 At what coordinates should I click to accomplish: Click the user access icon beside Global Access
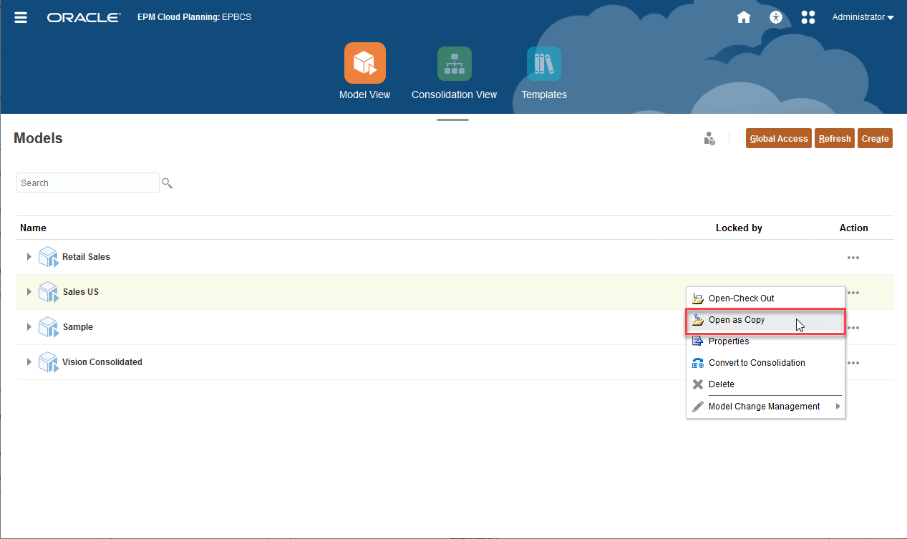[x=709, y=138]
